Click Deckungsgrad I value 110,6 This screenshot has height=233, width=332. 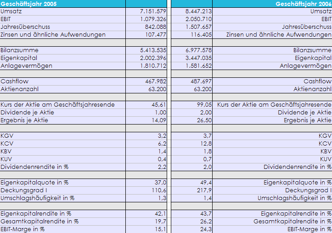click(x=159, y=190)
